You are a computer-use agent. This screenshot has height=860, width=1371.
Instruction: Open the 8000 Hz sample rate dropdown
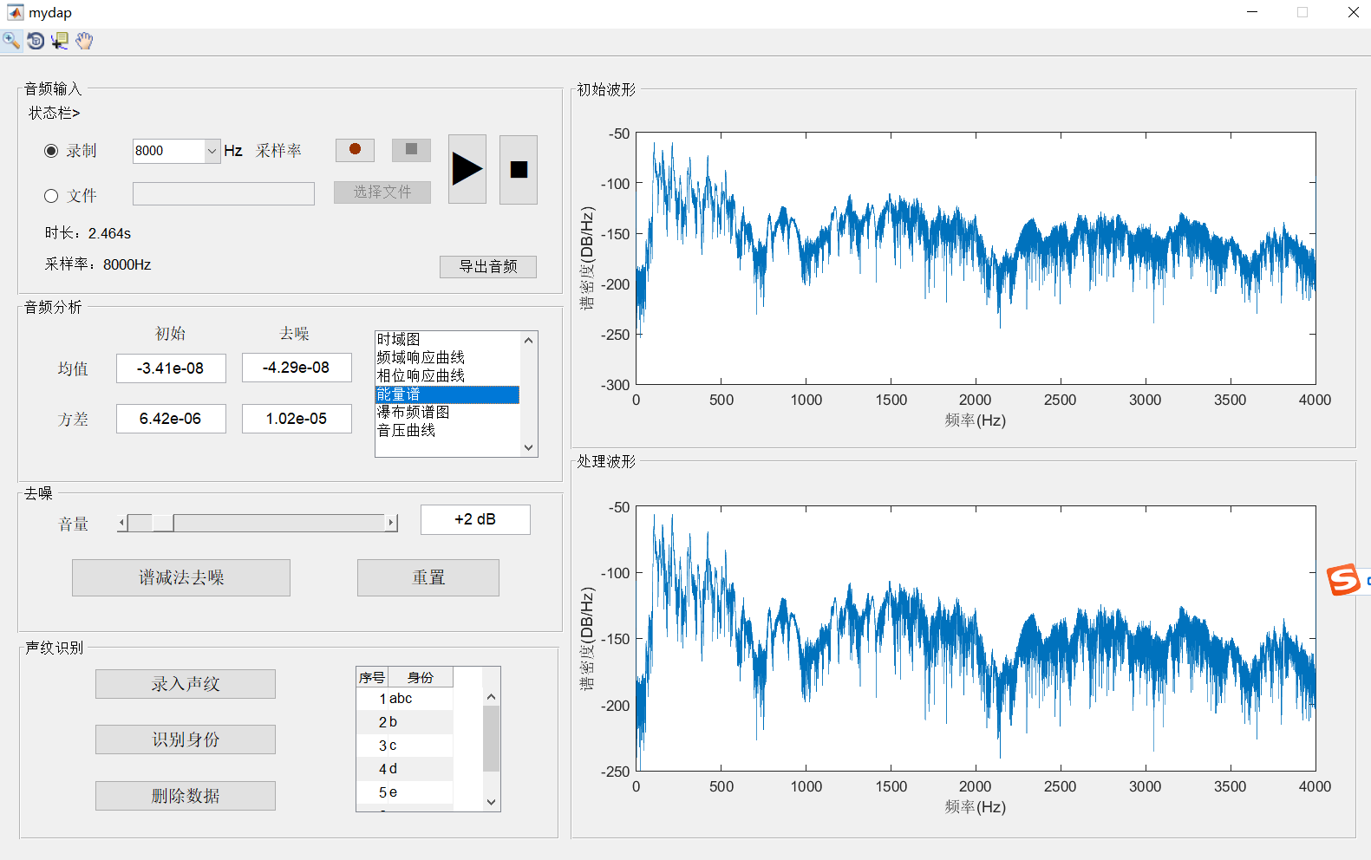point(212,151)
